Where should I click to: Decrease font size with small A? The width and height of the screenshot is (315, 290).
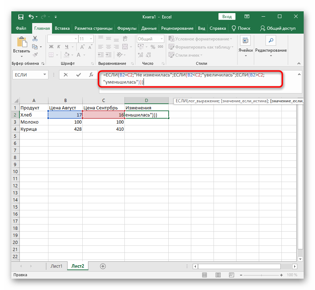[90, 47]
